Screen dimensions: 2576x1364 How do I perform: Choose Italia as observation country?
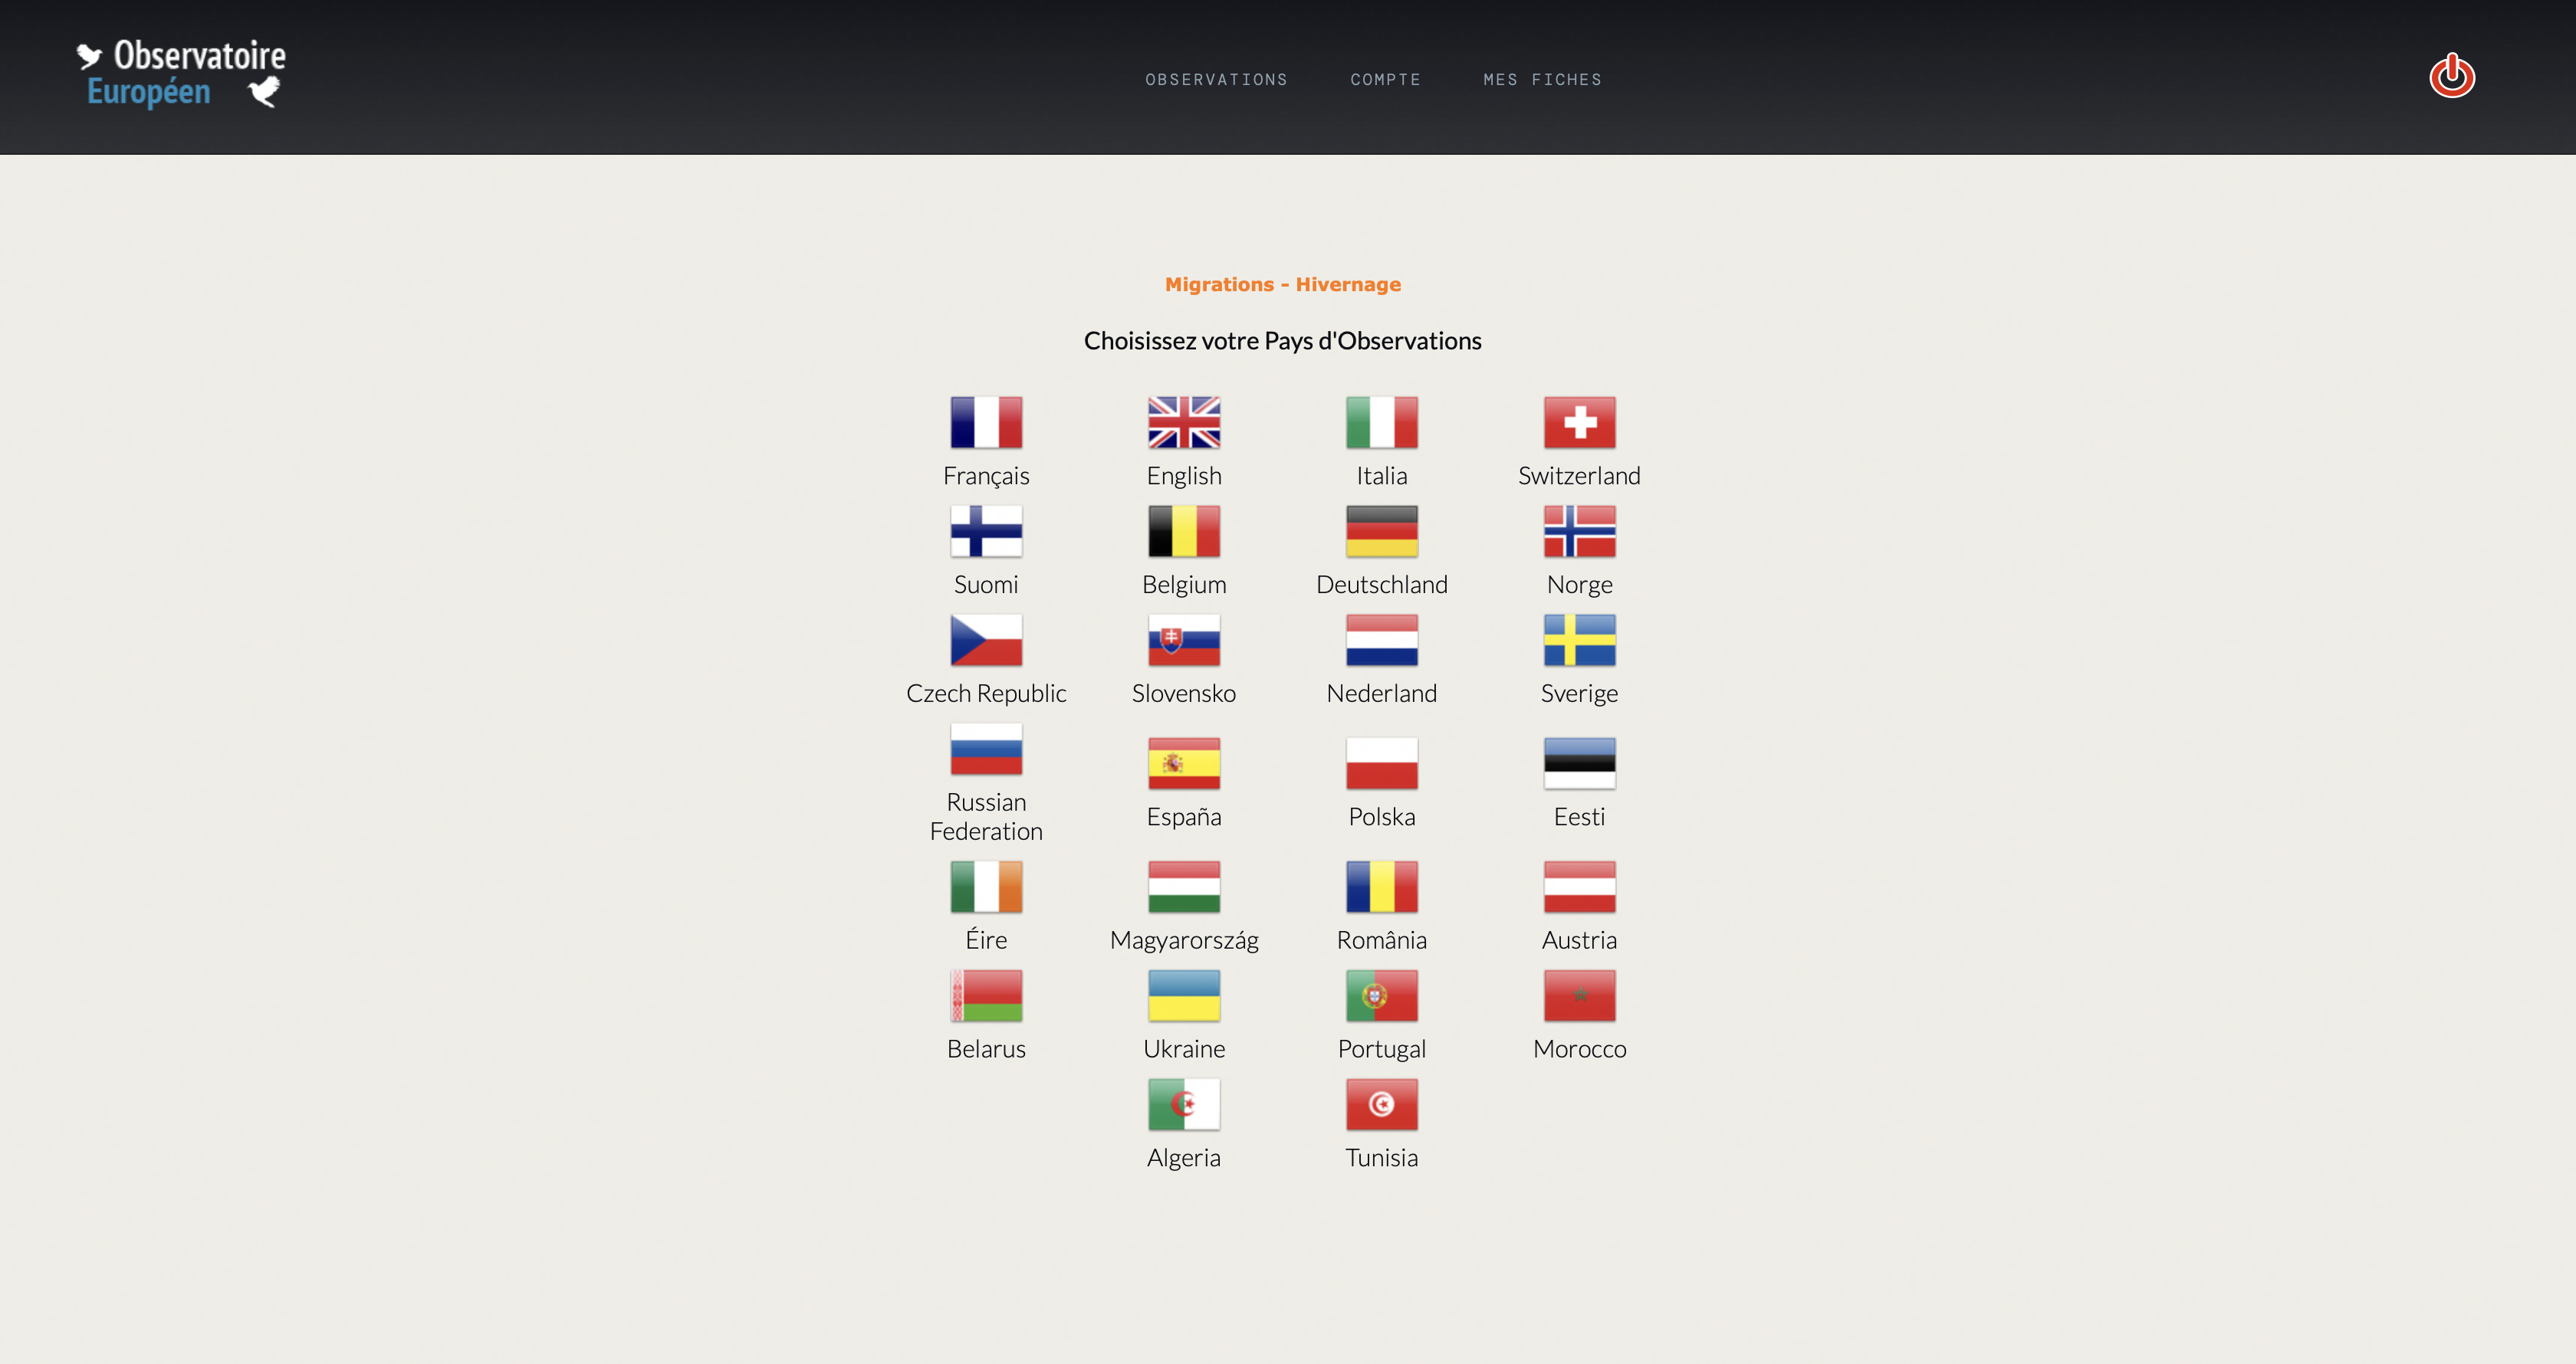[1382, 421]
